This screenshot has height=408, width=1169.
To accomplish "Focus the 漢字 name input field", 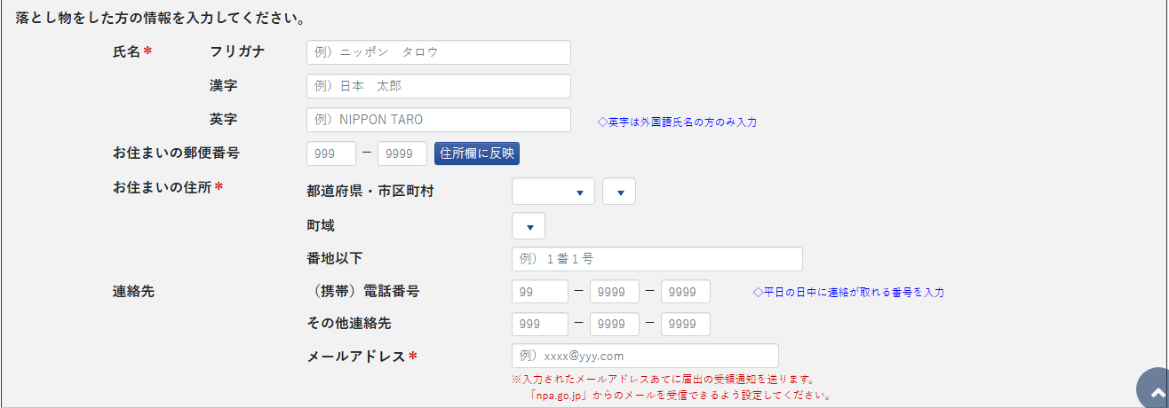I will 438,86.
